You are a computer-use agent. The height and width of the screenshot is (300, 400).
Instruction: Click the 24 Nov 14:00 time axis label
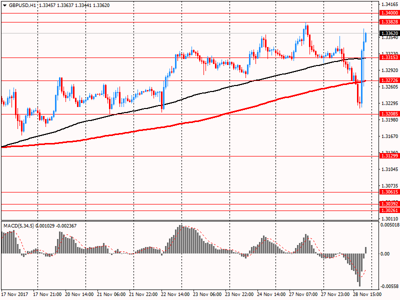271,294
